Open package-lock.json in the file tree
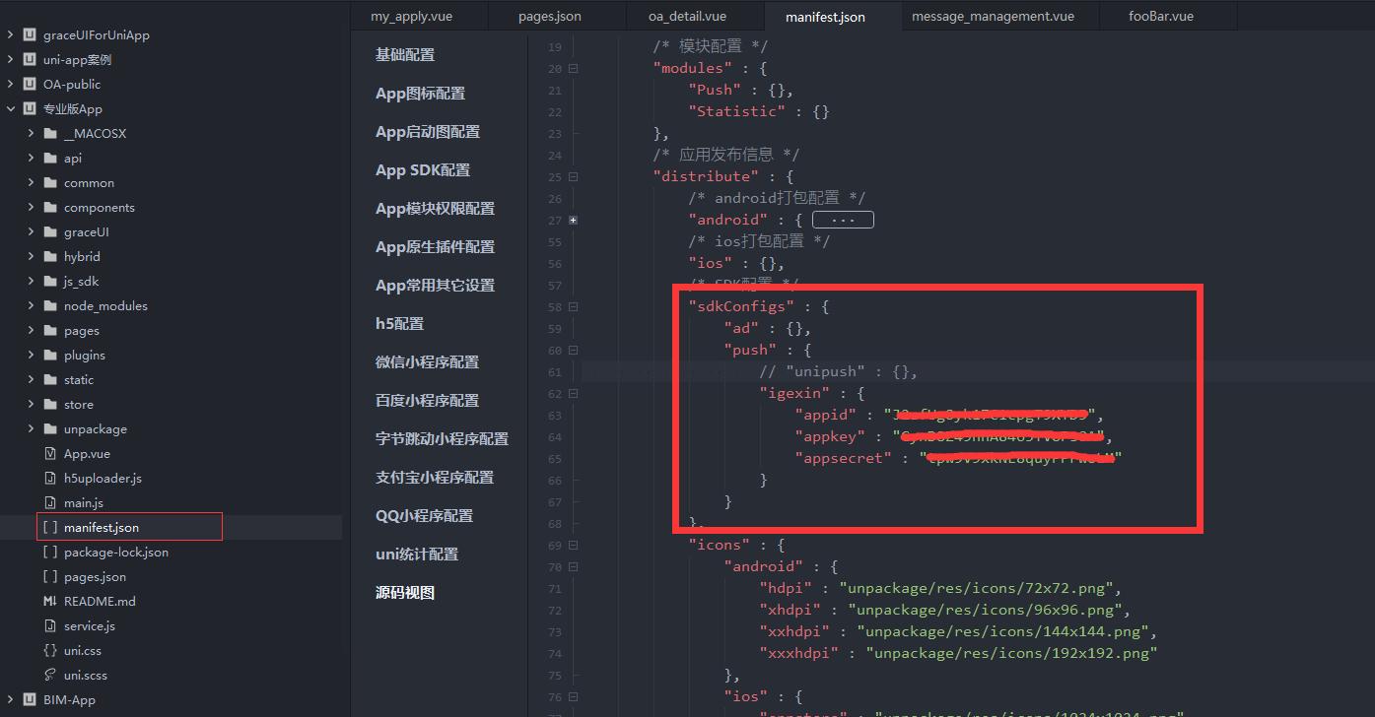Viewport: 1375px width, 717px height. (x=116, y=552)
